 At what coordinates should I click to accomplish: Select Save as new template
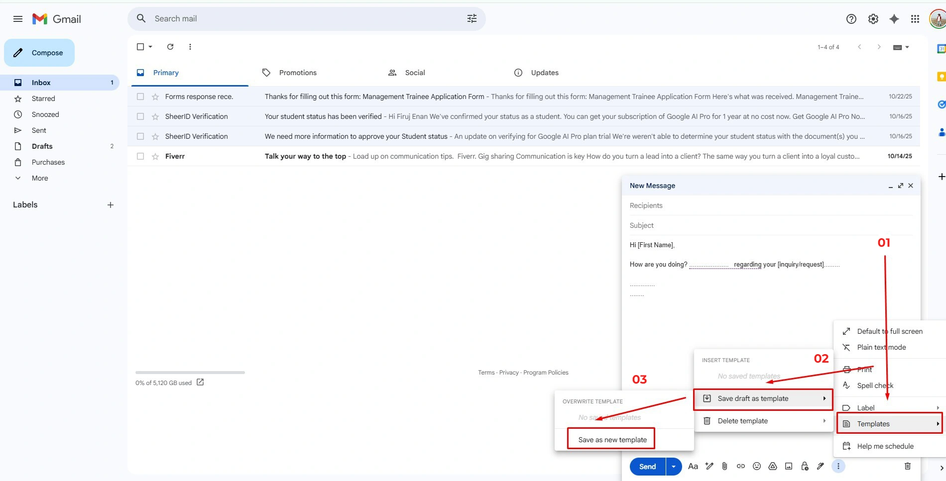click(x=612, y=440)
